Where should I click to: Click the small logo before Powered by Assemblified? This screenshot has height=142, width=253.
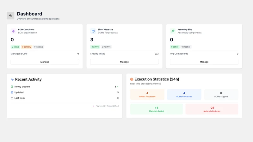click(x=93, y=106)
